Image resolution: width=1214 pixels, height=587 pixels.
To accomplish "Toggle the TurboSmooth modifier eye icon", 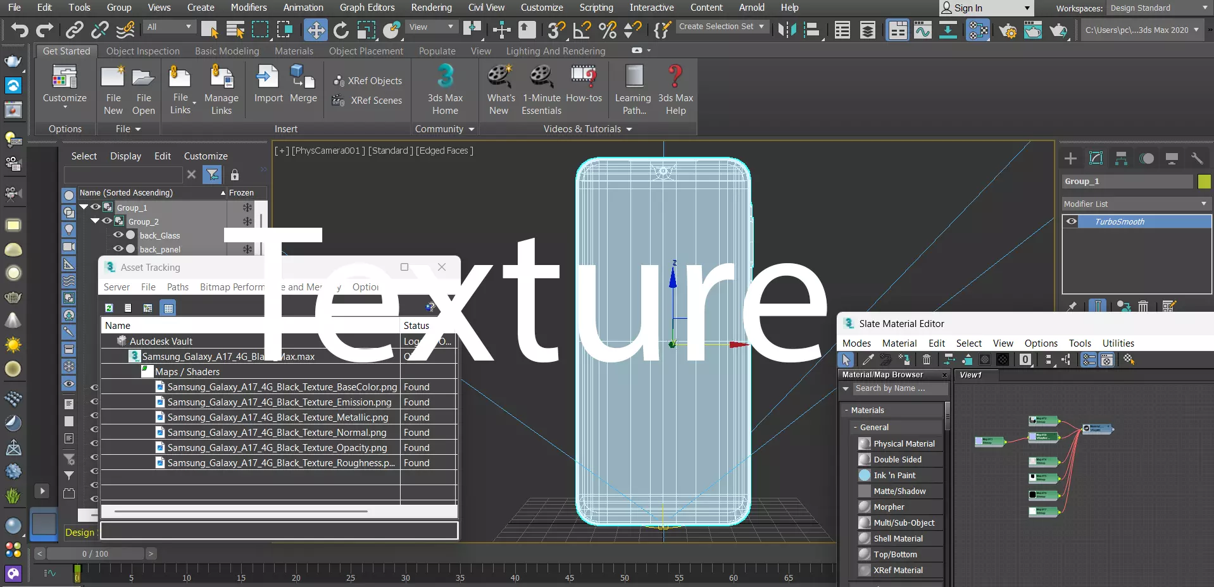I will coord(1071,221).
